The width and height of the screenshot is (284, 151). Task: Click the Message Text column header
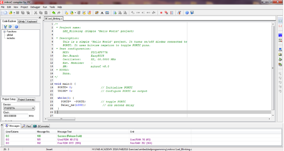pos(92,132)
